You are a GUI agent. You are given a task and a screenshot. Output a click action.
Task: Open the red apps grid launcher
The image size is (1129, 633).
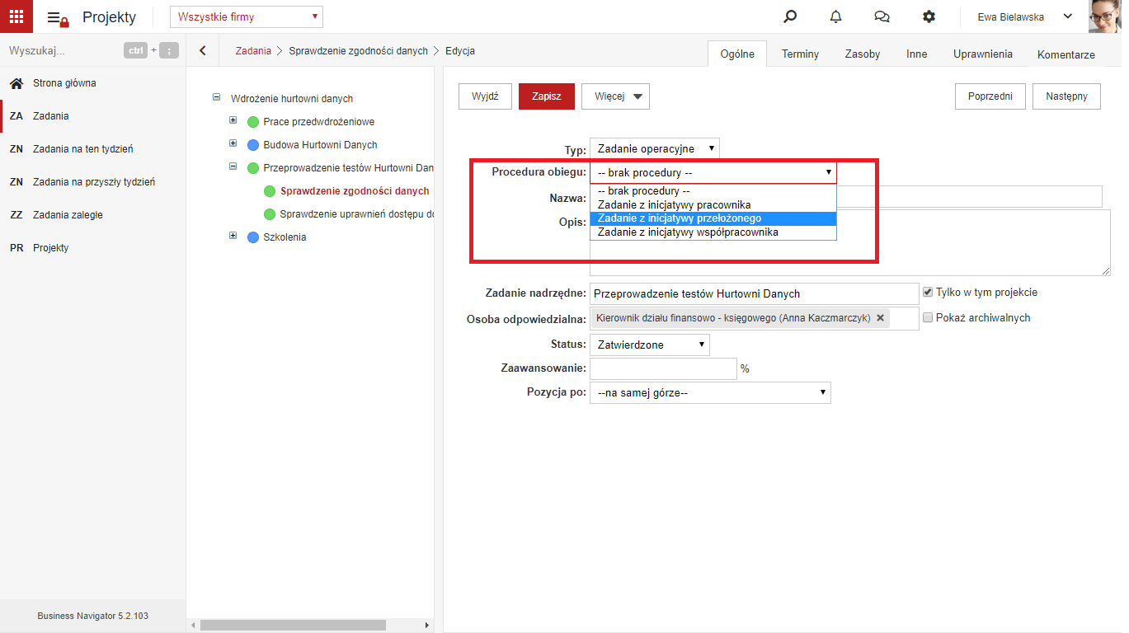click(x=16, y=16)
